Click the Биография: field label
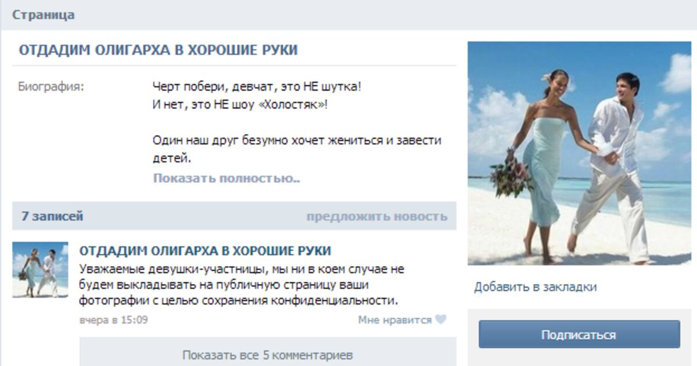Viewport: 697px width, 366px height. point(51,87)
